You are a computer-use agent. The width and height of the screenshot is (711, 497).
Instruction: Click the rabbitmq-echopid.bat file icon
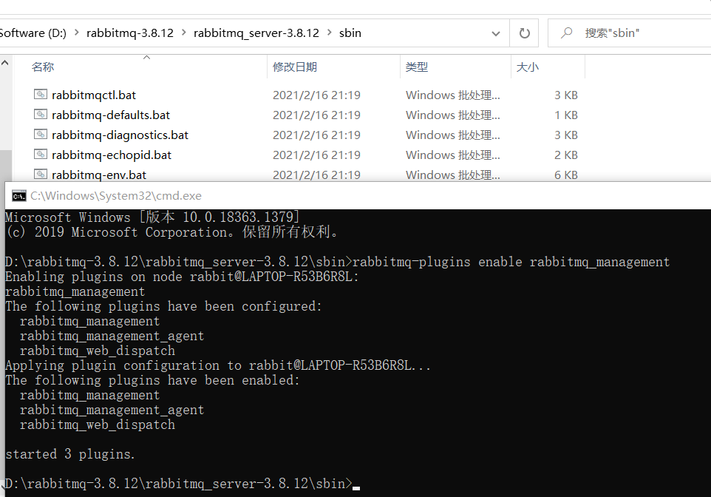41,155
